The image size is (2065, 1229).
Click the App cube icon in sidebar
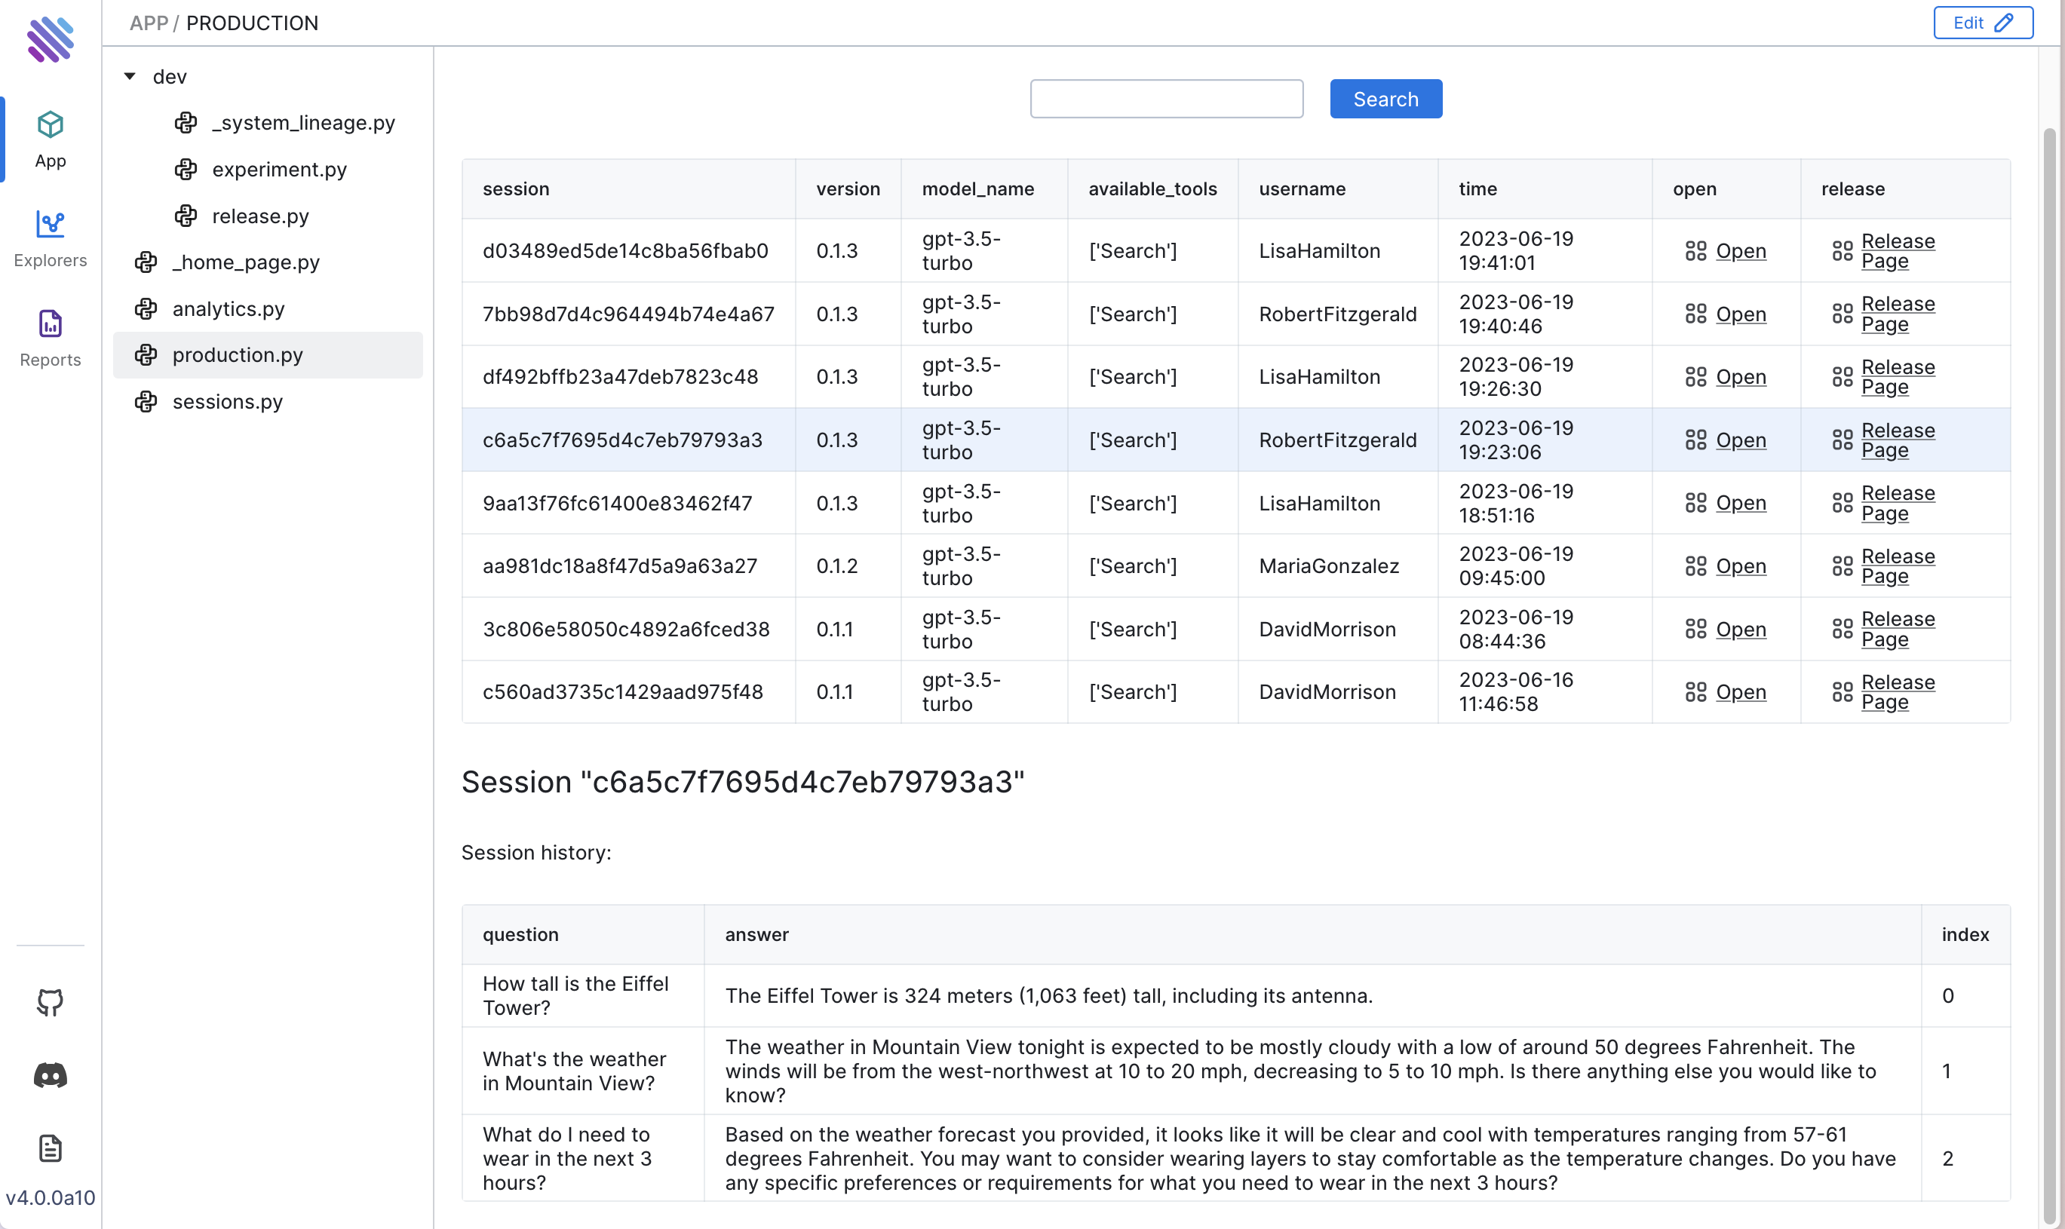[50, 126]
